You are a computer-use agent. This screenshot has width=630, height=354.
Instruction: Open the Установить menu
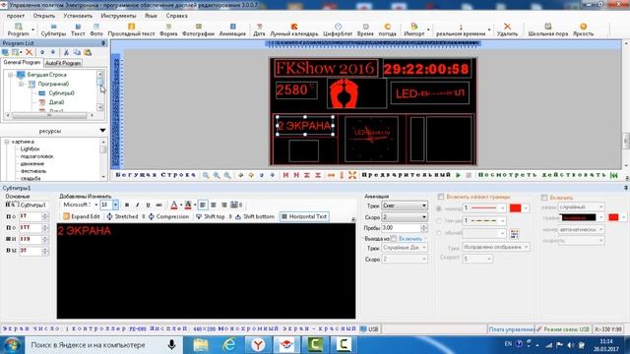click(78, 16)
